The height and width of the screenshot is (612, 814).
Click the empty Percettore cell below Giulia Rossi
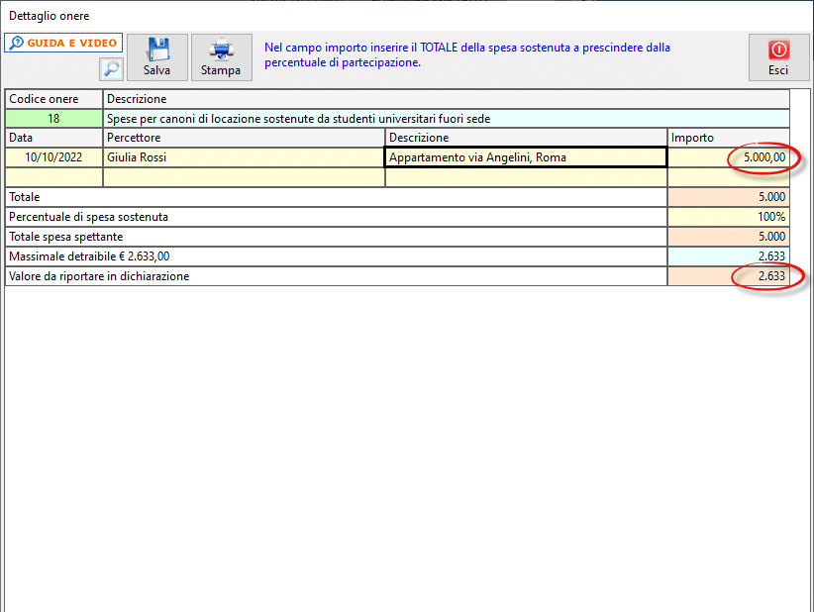[244, 177]
